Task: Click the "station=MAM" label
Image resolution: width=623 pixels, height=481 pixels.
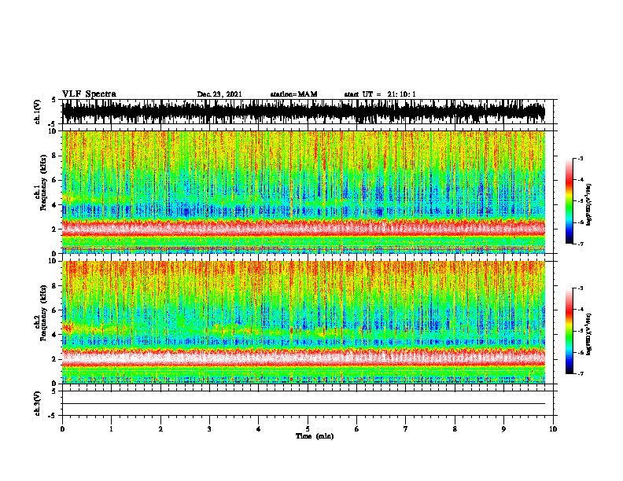Action: click(x=293, y=94)
